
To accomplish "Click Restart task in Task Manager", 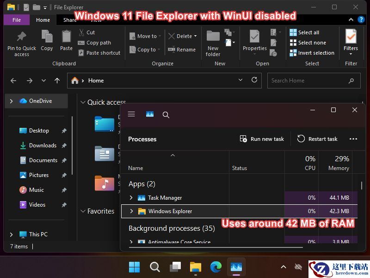I will pos(317,139).
